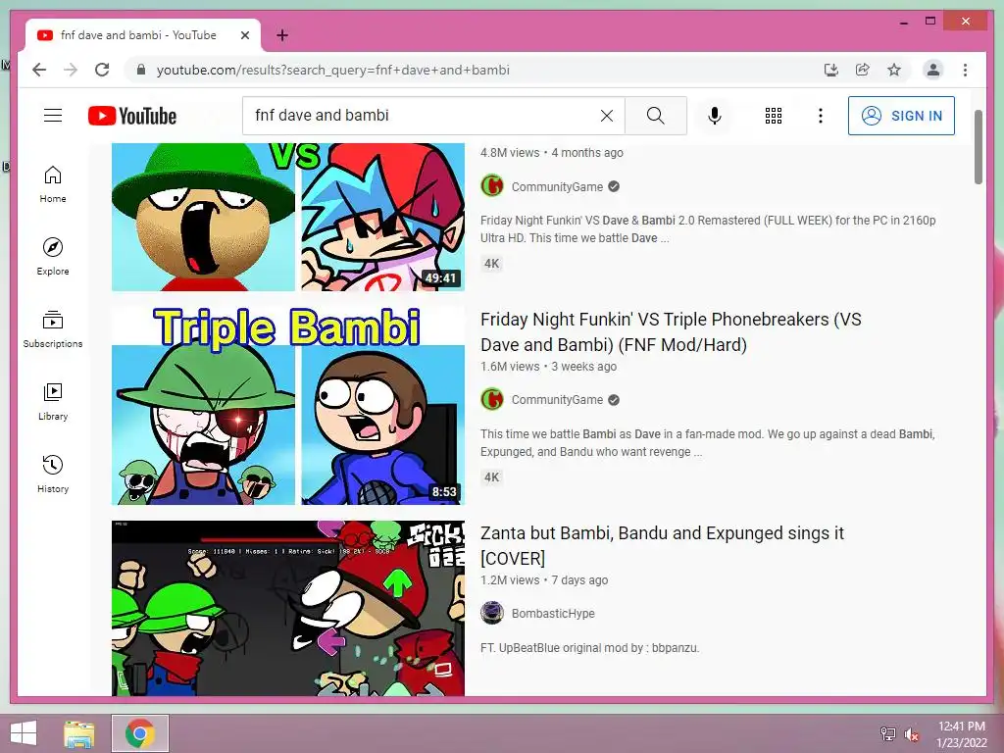Image resolution: width=1004 pixels, height=753 pixels.
Task: Open CommunityGame channel under Triple Phonebreakers video
Action: 557,400
